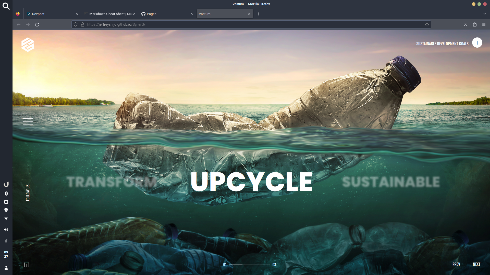490x275 pixels.
Task: Open a new browser tab
Action: (259, 14)
